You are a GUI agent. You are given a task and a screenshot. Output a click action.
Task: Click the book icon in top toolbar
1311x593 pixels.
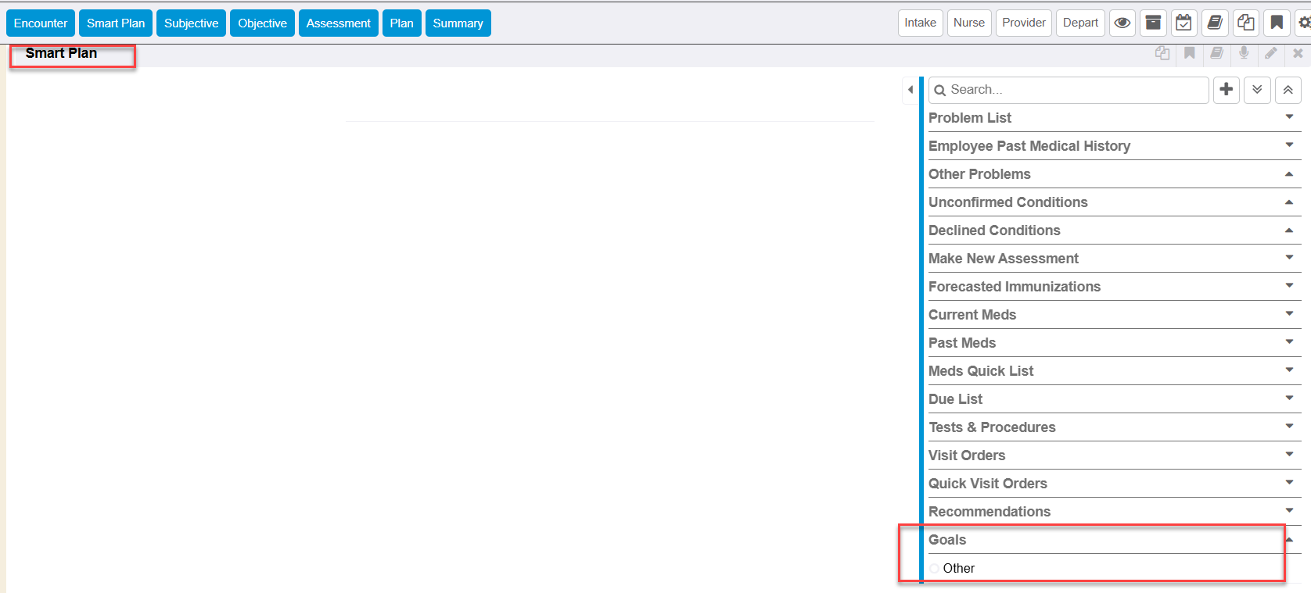1215,23
